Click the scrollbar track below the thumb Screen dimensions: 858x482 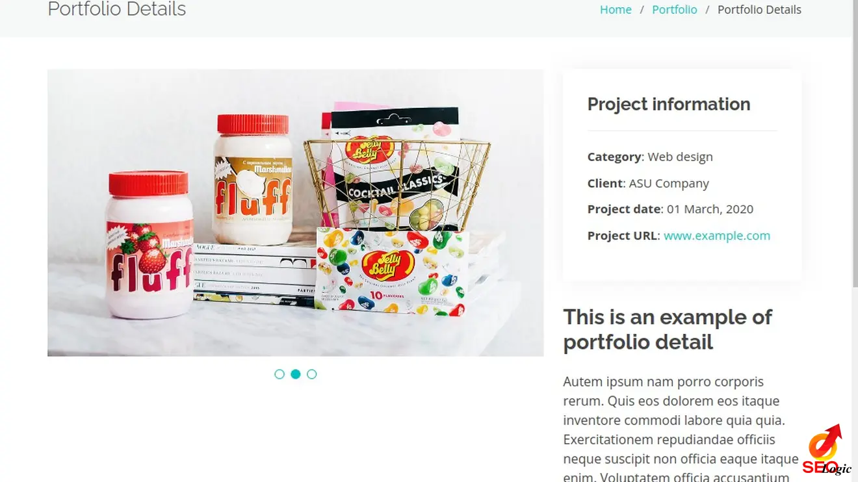(x=855, y=383)
